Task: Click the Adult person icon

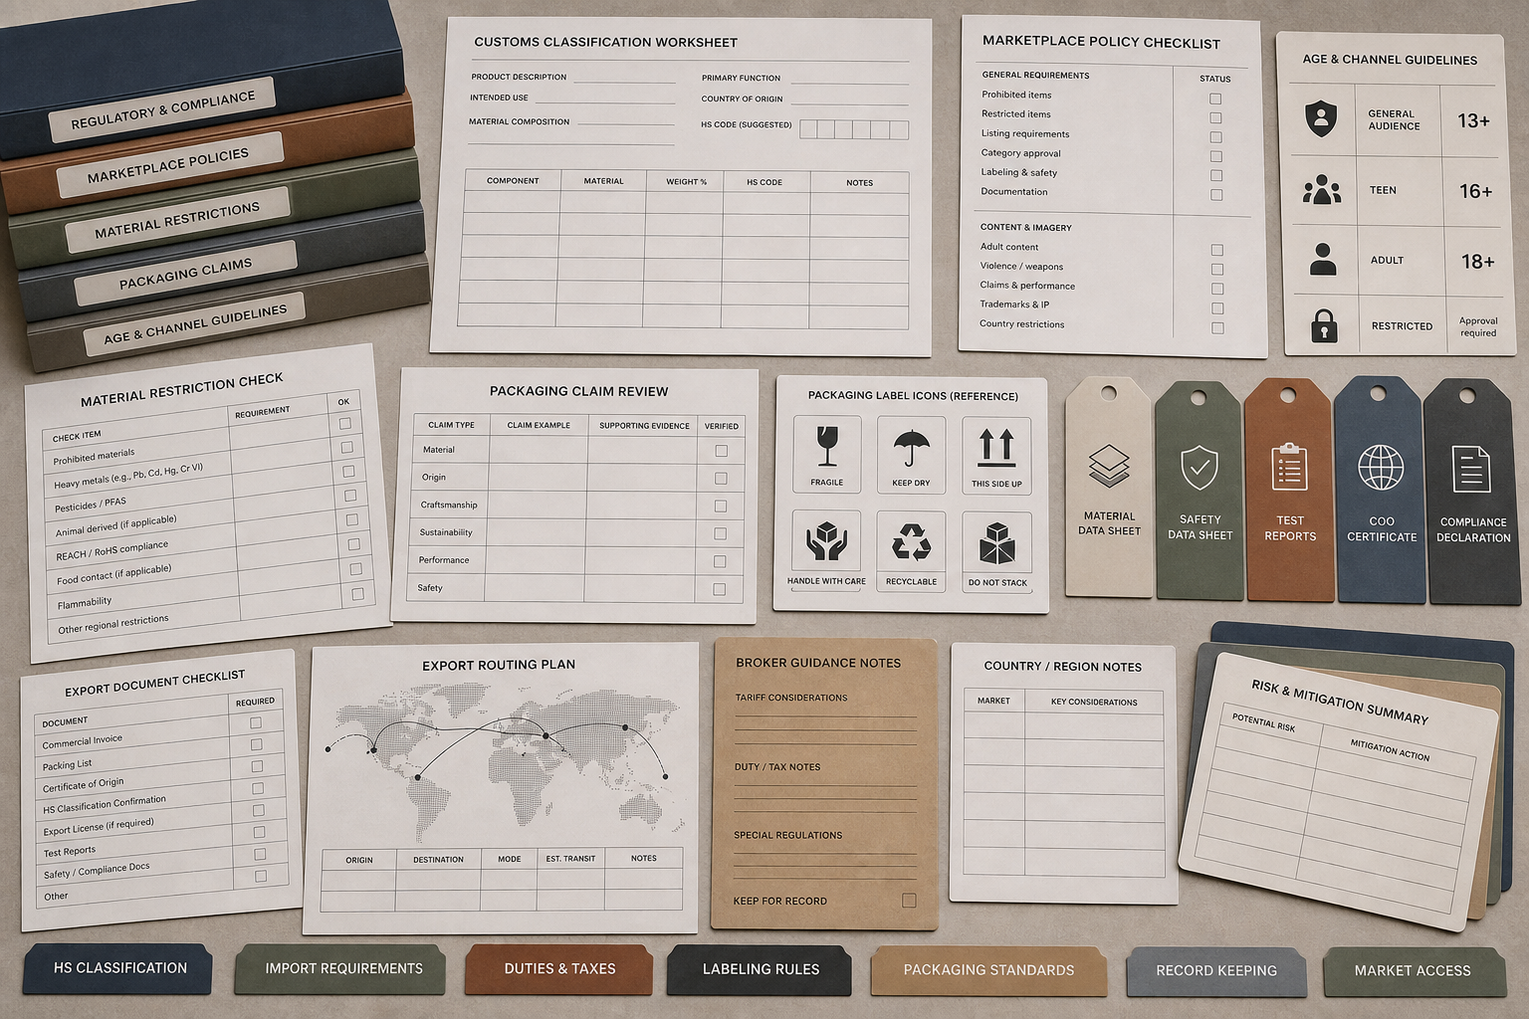Action: (x=1323, y=259)
